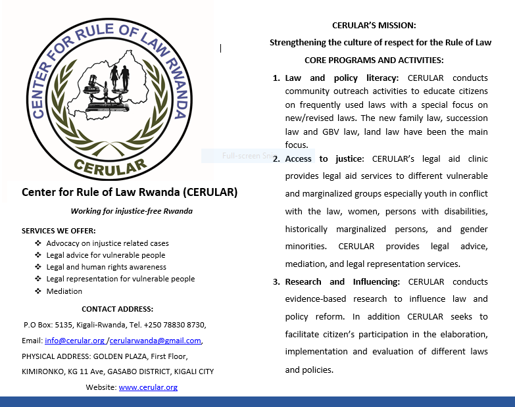Image resolution: width=515 pixels, height=407 pixels.
Task: Open the info@cerular.org email link
Action: 74,341
